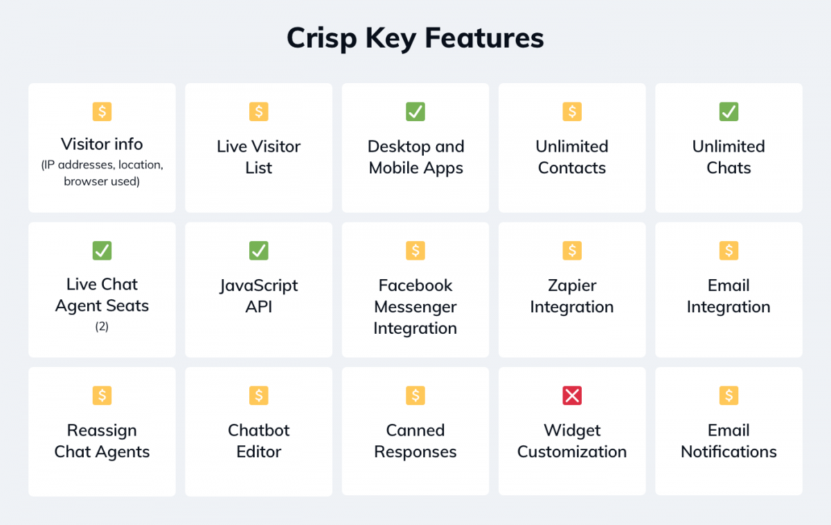Click the Unlimited Chats label
The width and height of the screenshot is (831, 525).
[729, 157]
